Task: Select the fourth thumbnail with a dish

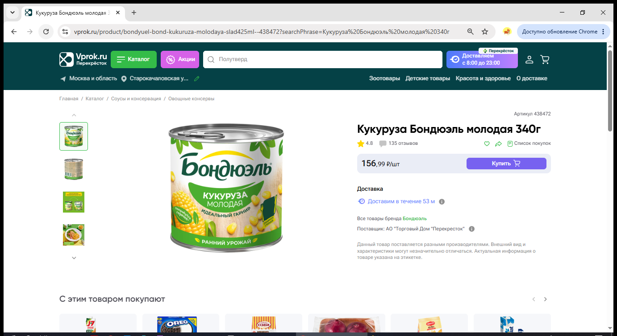Action: pyautogui.click(x=74, y=235)
